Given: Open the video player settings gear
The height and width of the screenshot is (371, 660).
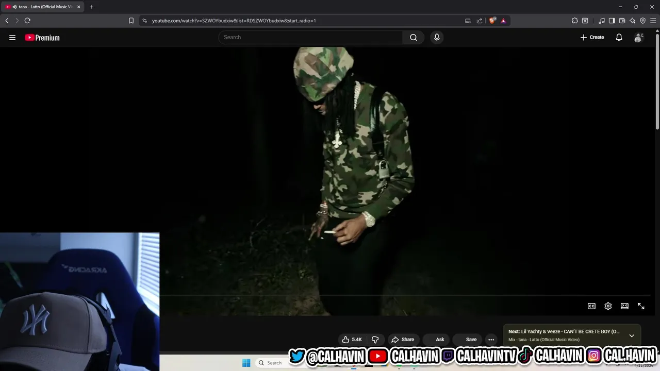Looking at the screenshot, I should 608,306.
